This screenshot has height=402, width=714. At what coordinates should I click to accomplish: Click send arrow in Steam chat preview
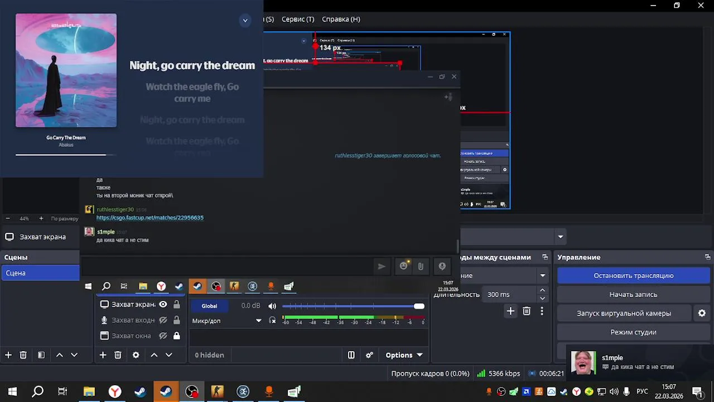pyautogui.click(x=382, y=266)
